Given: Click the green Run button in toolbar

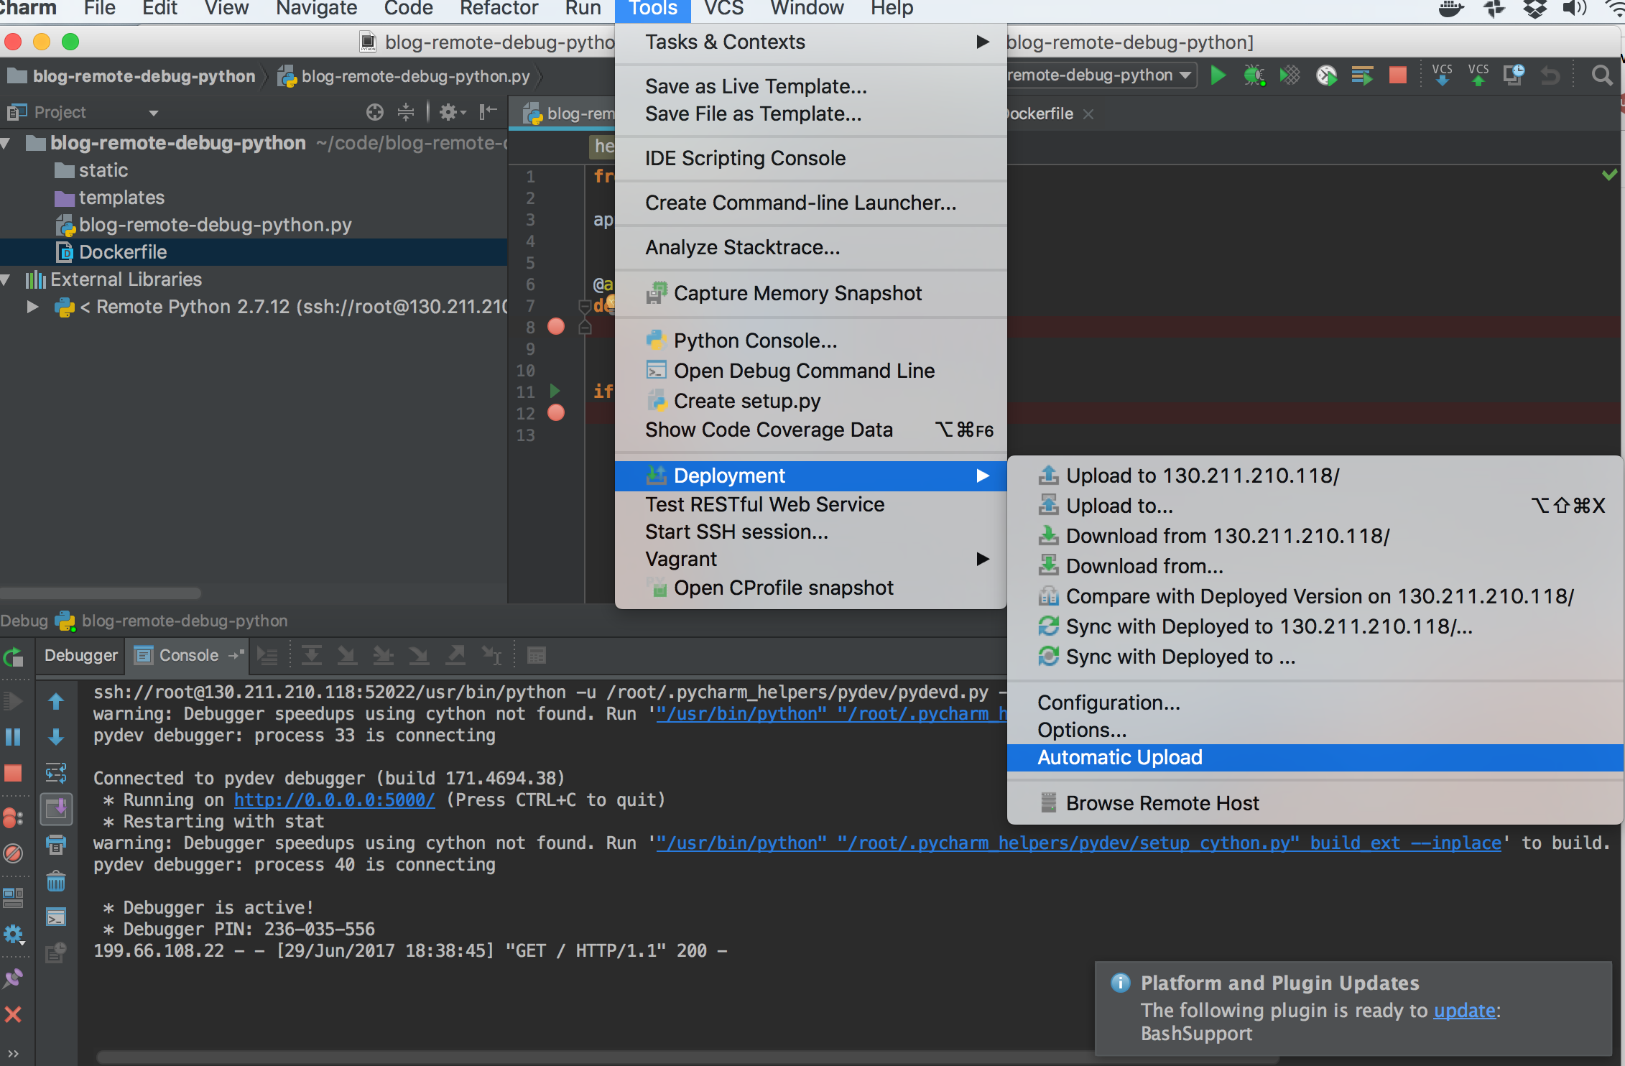Looking at the screenshot, I should [1218, 75].
